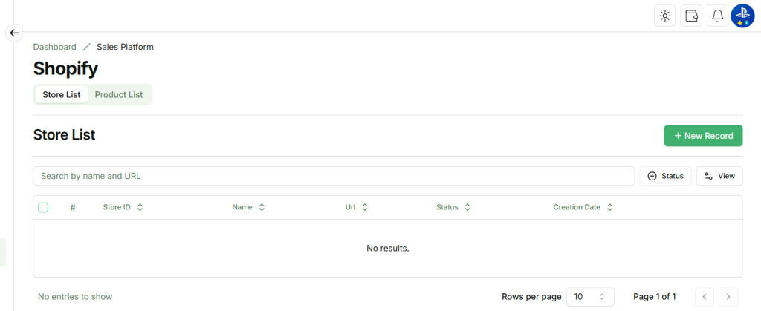Sort by Url column arrows
The width and height of the screenshot is (761, 311).
coord(365,208)
